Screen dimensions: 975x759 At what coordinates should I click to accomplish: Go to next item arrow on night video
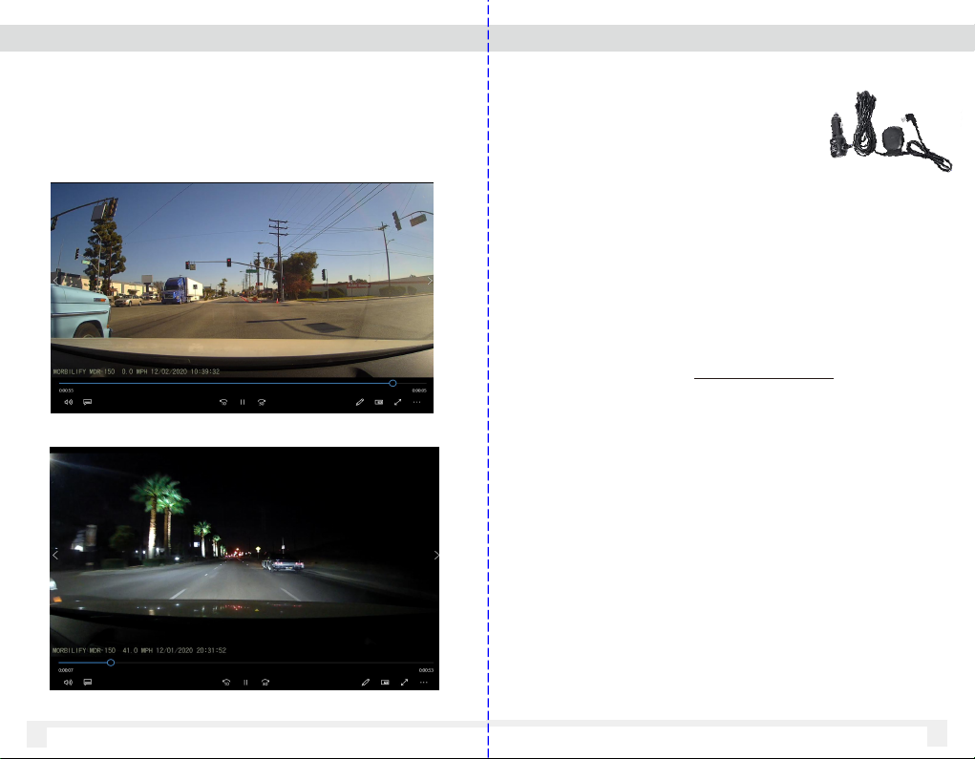click(x=435, y=555)
